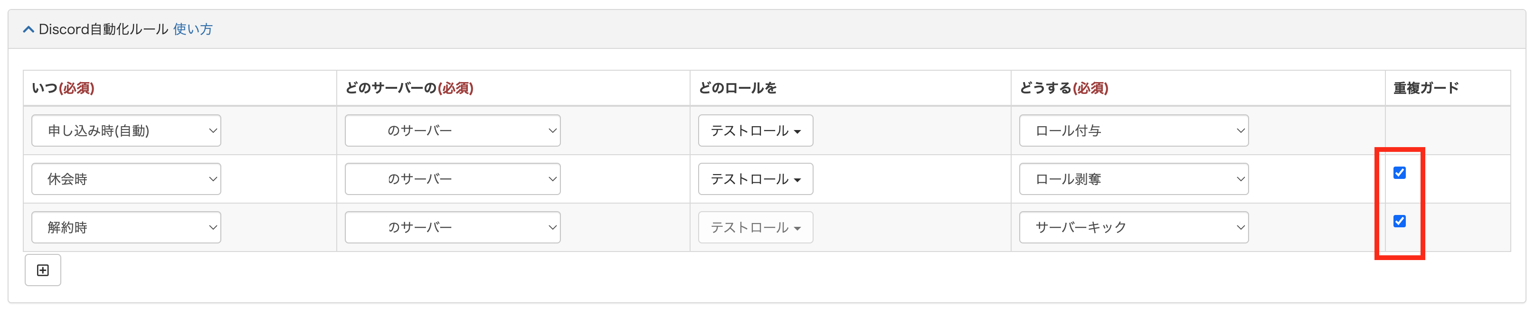The image size is (1535, 317).
Task: Click the plus icon to add rule row
Action: coord(43,270)
